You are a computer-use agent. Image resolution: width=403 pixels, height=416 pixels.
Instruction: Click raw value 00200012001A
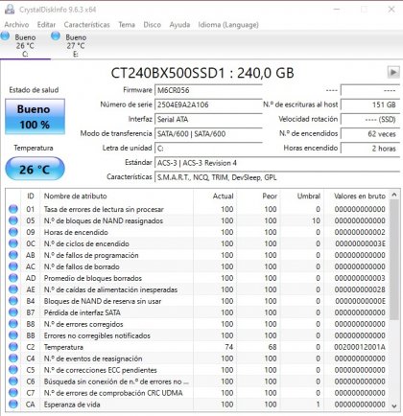pos(360,347)
